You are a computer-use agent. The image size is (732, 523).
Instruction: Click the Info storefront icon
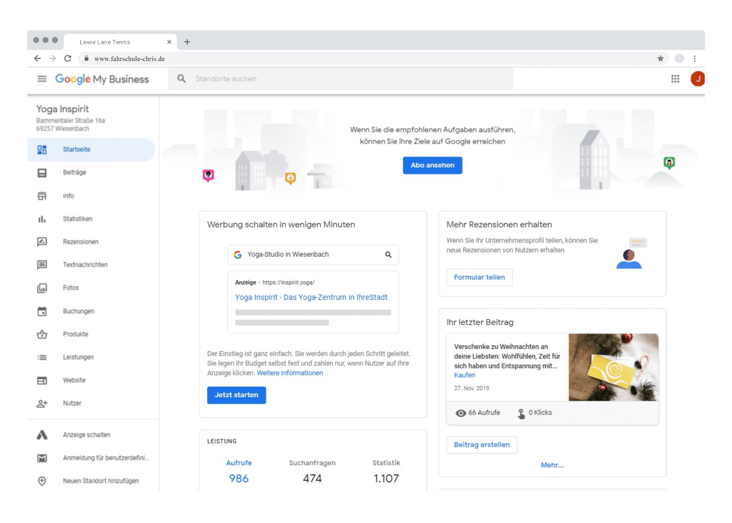42,196
